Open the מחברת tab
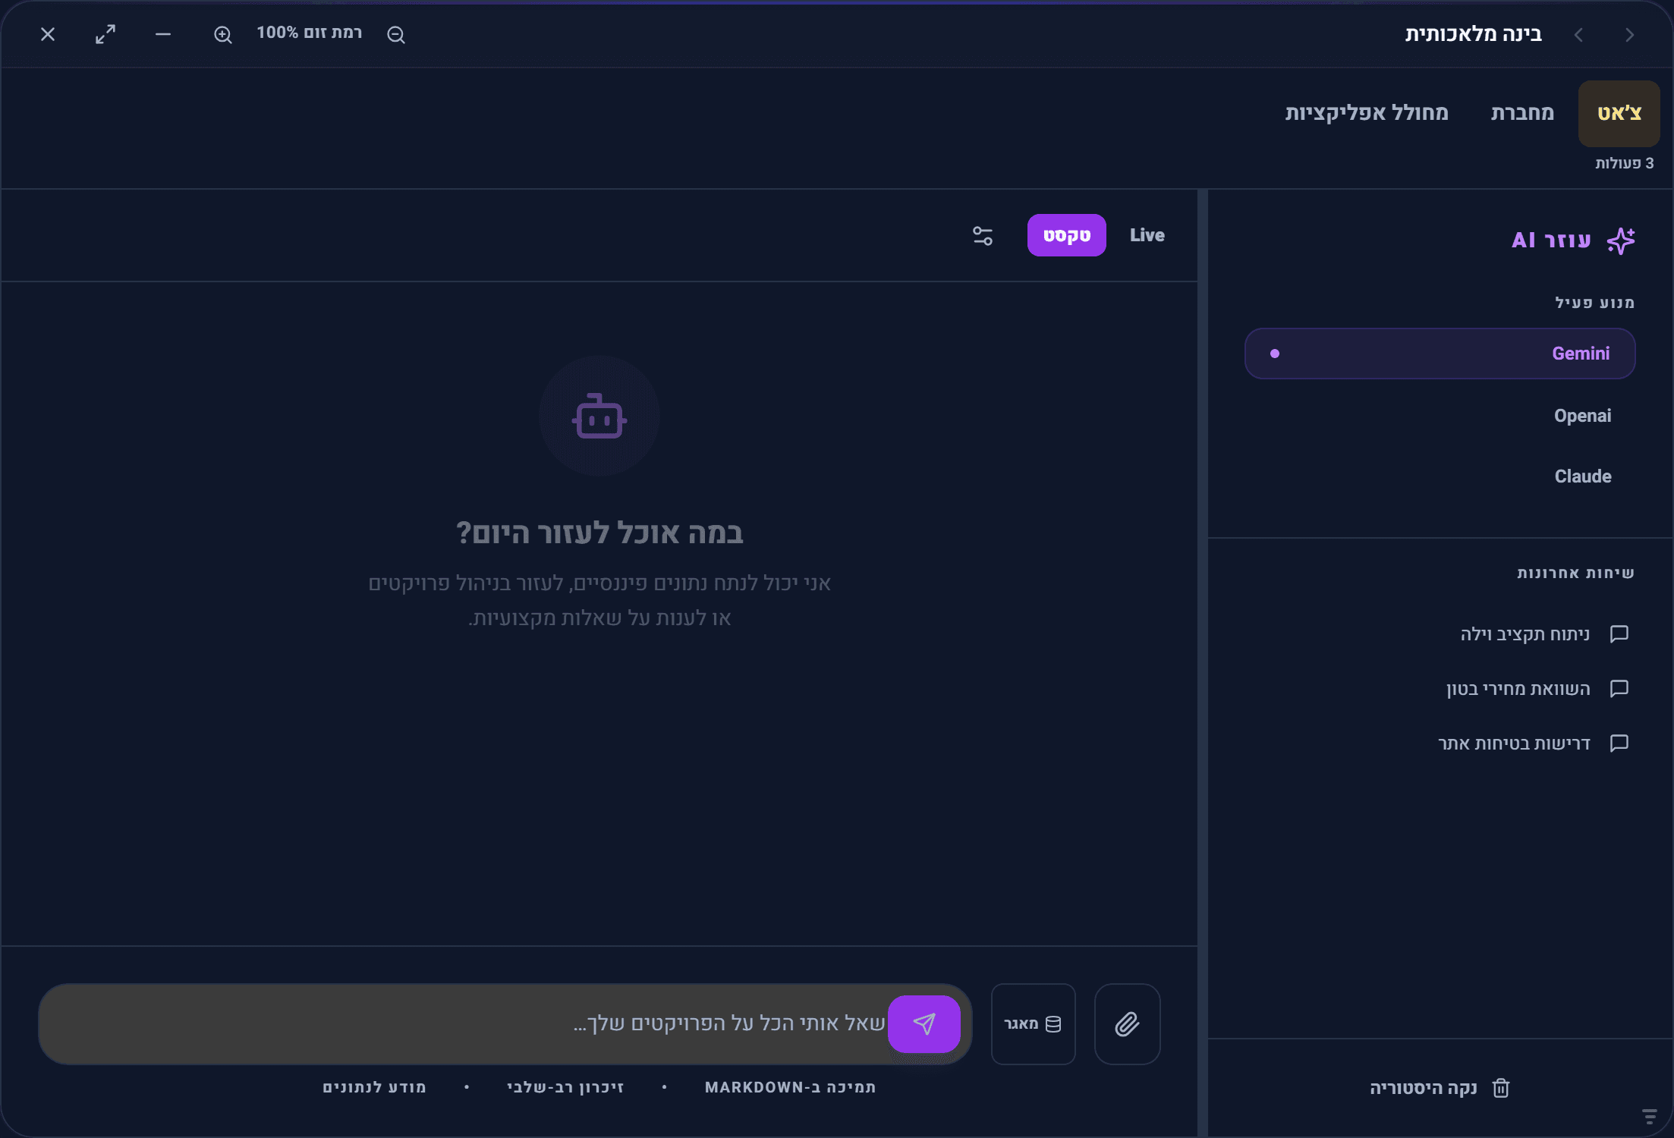Image resolution: width=1674 pixels, height=1138 pixels. 1522,114
